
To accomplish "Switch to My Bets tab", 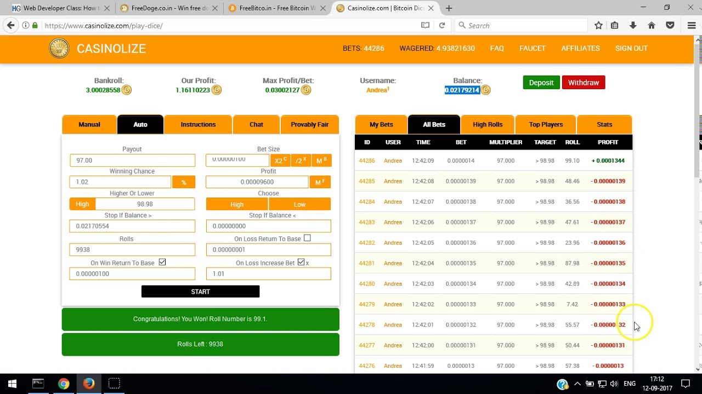I will (381, 124).
